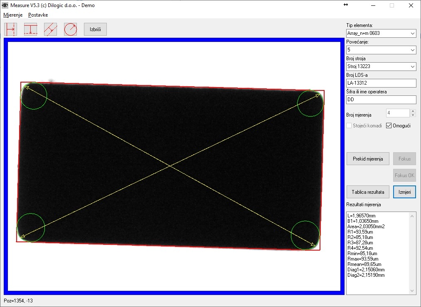Click the Broj mjerenja number field
This screenshot has height=307, width=421.
[x=398, y=113]
